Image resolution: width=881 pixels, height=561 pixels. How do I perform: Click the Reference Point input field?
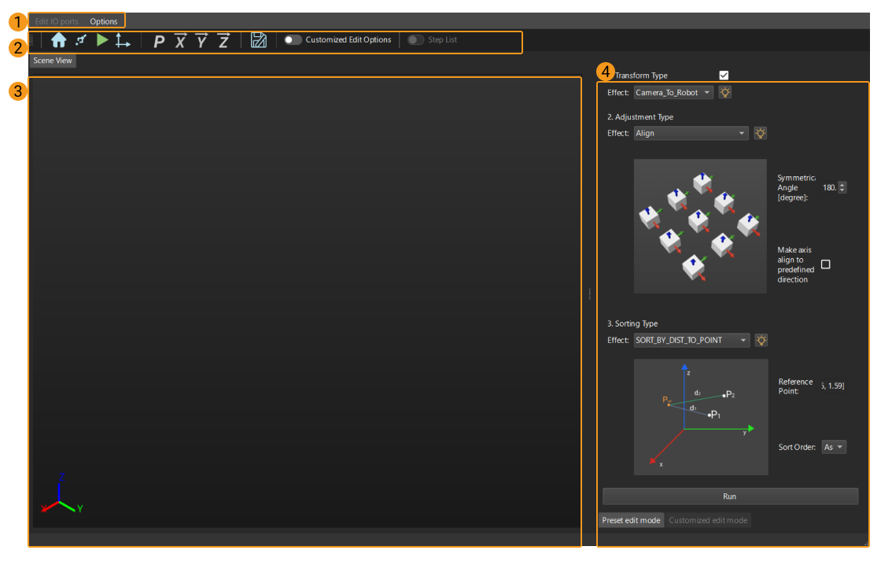tap(832, 386)
